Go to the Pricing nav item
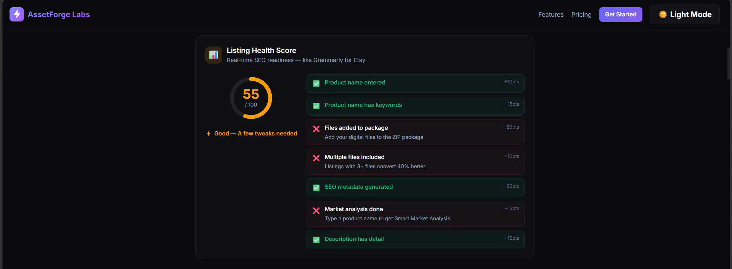Screen dimensions: 732x269 coord(581,14)
